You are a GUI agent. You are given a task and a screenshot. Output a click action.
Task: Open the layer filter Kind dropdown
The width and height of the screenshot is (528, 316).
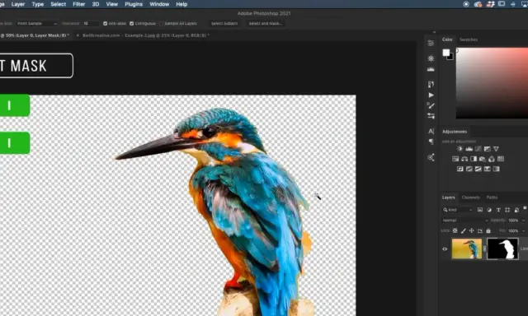click(458, 210)
